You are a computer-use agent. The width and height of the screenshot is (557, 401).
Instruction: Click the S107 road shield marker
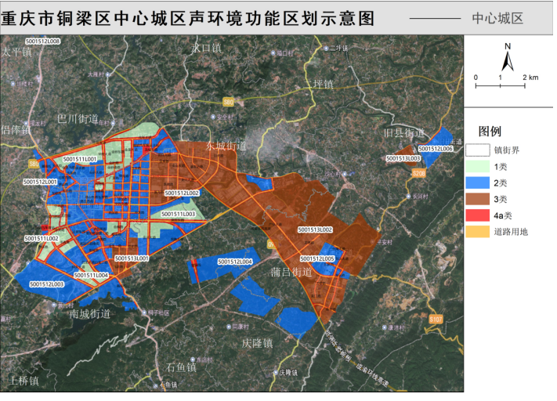click(x=436, y=318)
